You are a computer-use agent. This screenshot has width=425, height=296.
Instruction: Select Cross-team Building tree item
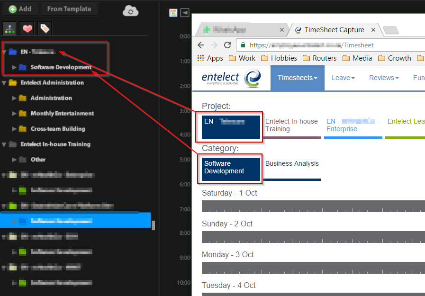[x=58, y=129]
